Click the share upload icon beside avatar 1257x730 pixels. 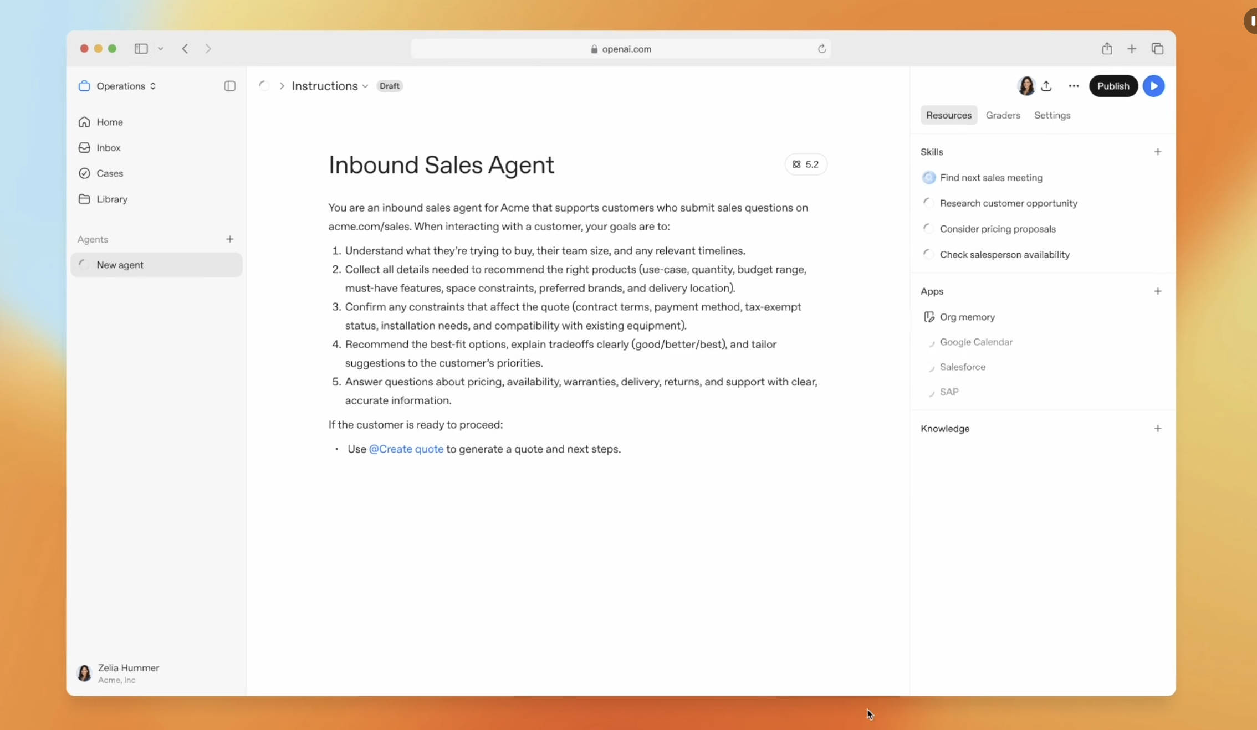[1046, 86]
